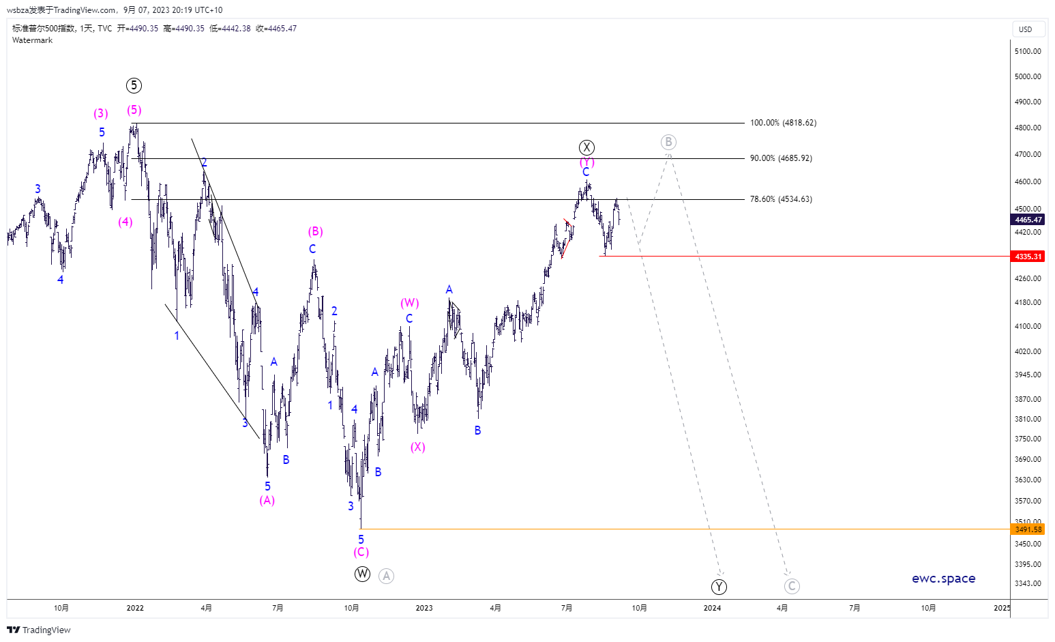1055x642 pixels.
Task: Click the 2025 label on the time axis
Action: (x=1002, y=608)
